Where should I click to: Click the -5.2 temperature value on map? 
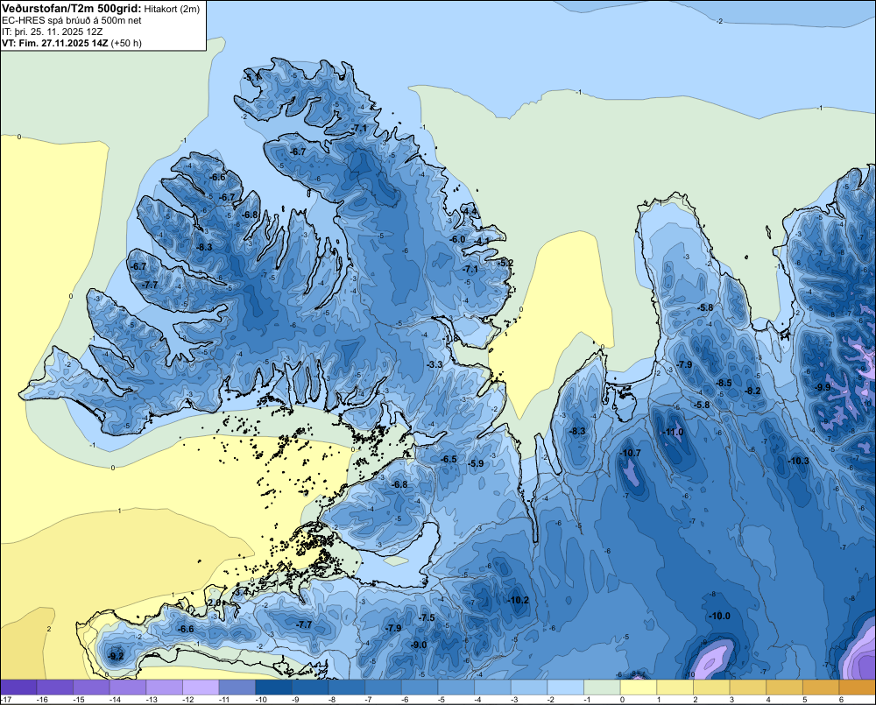tap(505, 263)
